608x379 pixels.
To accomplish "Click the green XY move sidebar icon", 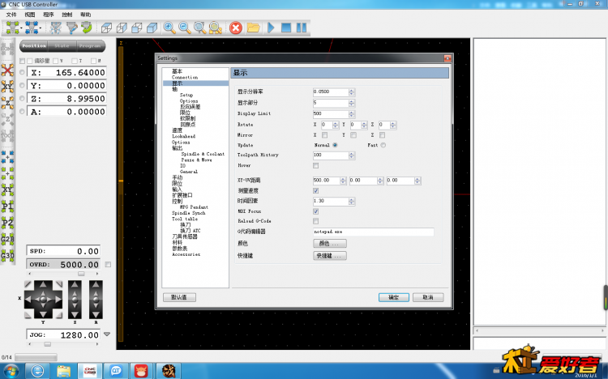I will coord(7,189).
